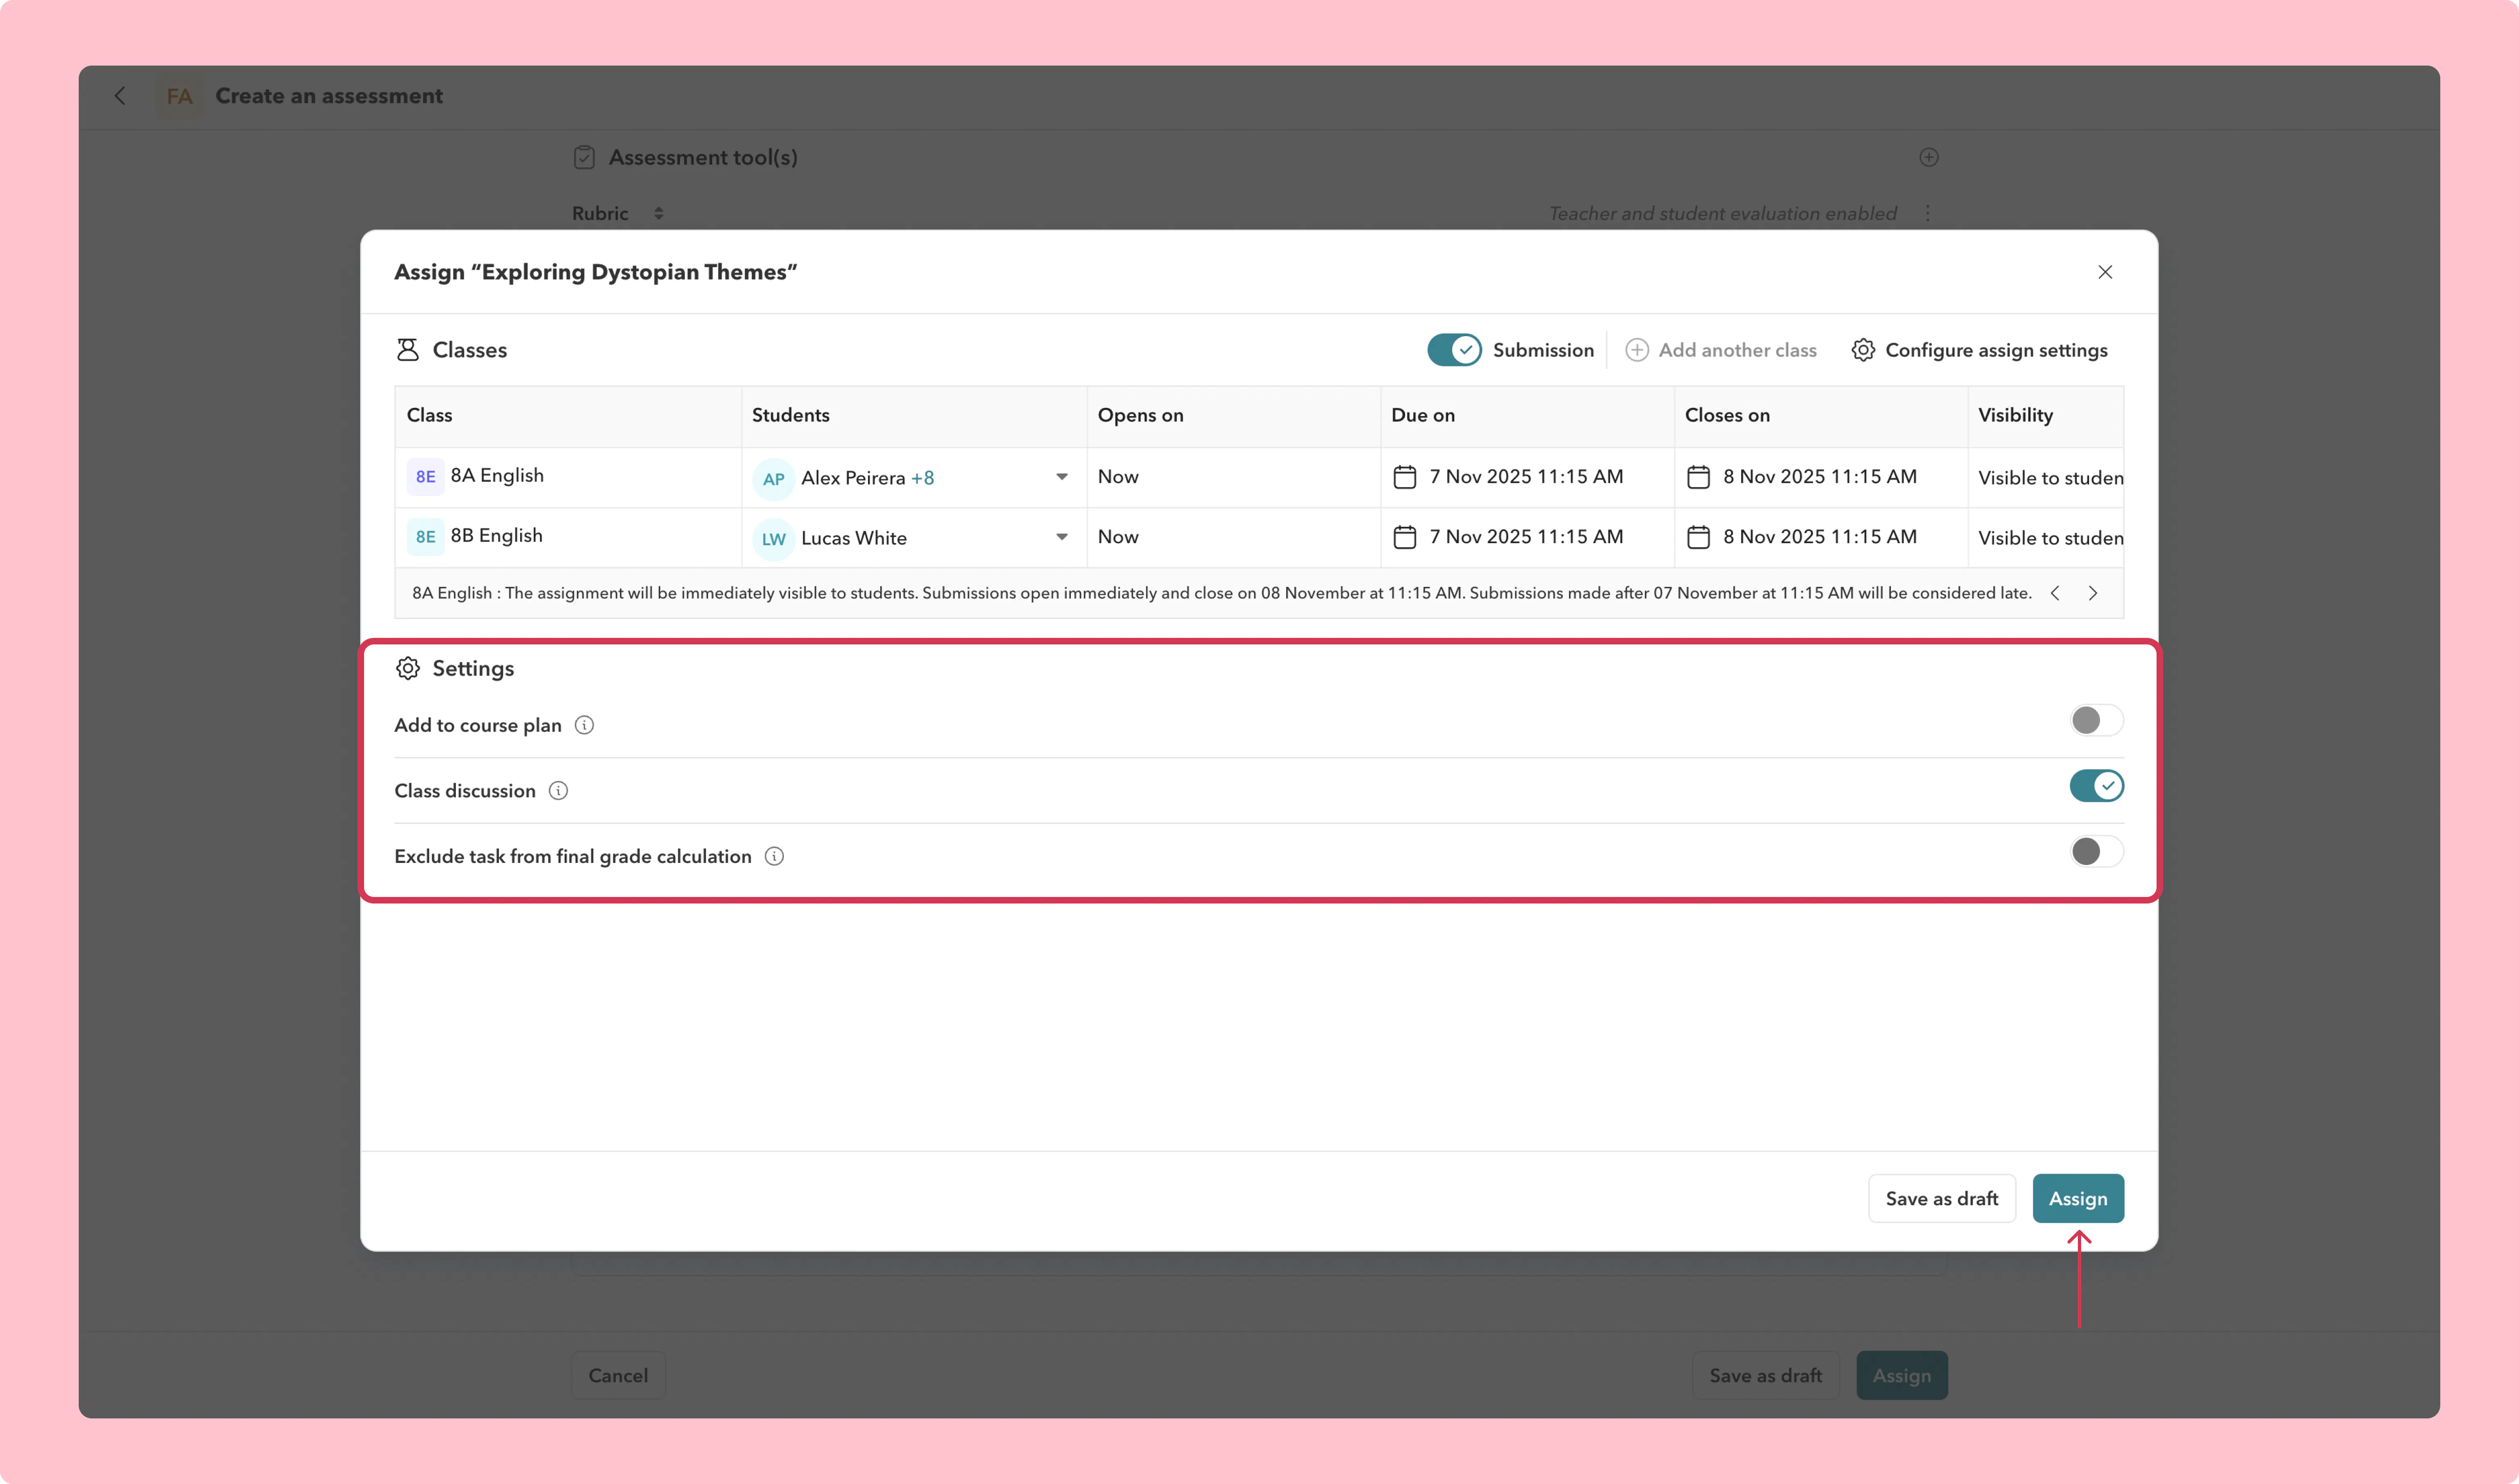Click the plus icon for Add another class
Screen dimensions: 2519x1484
pyautogui.click(x=1637, y=350)
